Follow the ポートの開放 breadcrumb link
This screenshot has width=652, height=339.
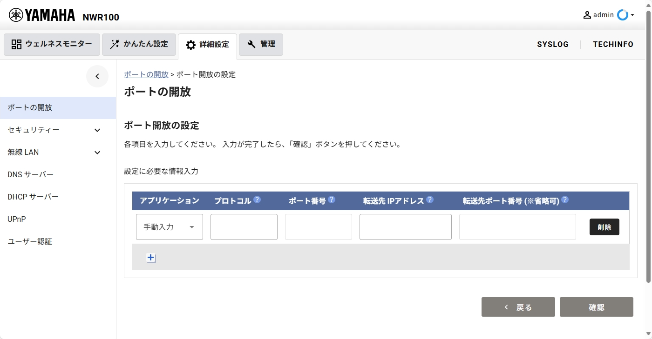click(x=146, y=74)
